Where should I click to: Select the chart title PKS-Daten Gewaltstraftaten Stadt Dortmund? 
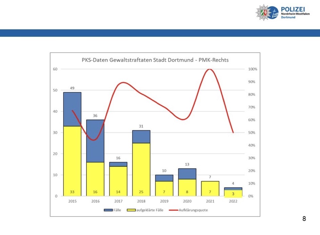[155, 60]
